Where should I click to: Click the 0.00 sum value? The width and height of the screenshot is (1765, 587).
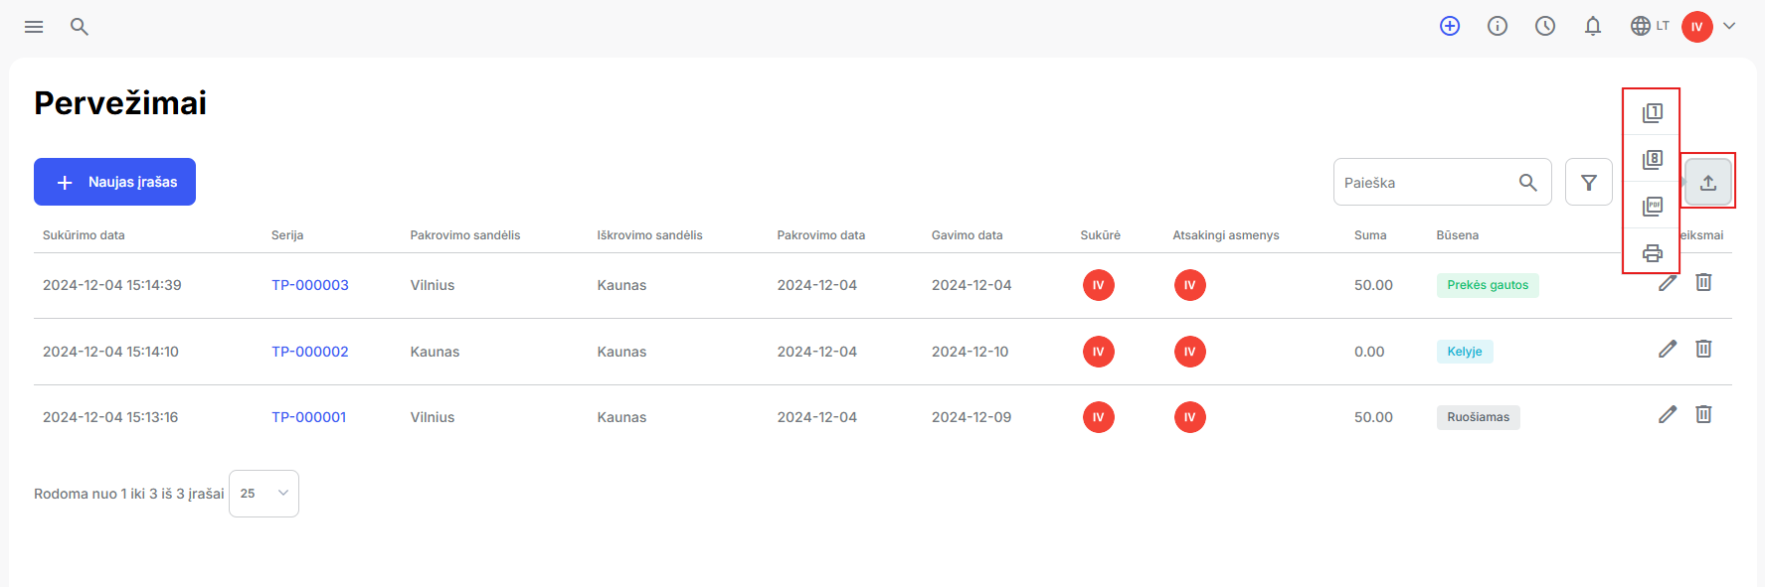pos(1369,352)
